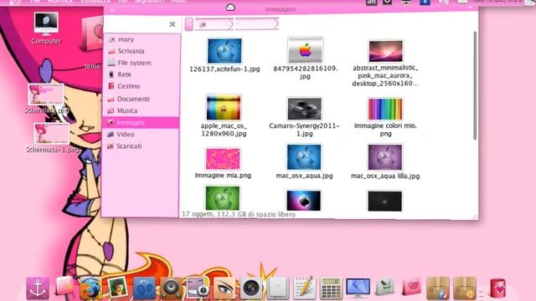Close the sidebar with the X button
Screen dimensions: 536x301
click(x=173, y=24)
